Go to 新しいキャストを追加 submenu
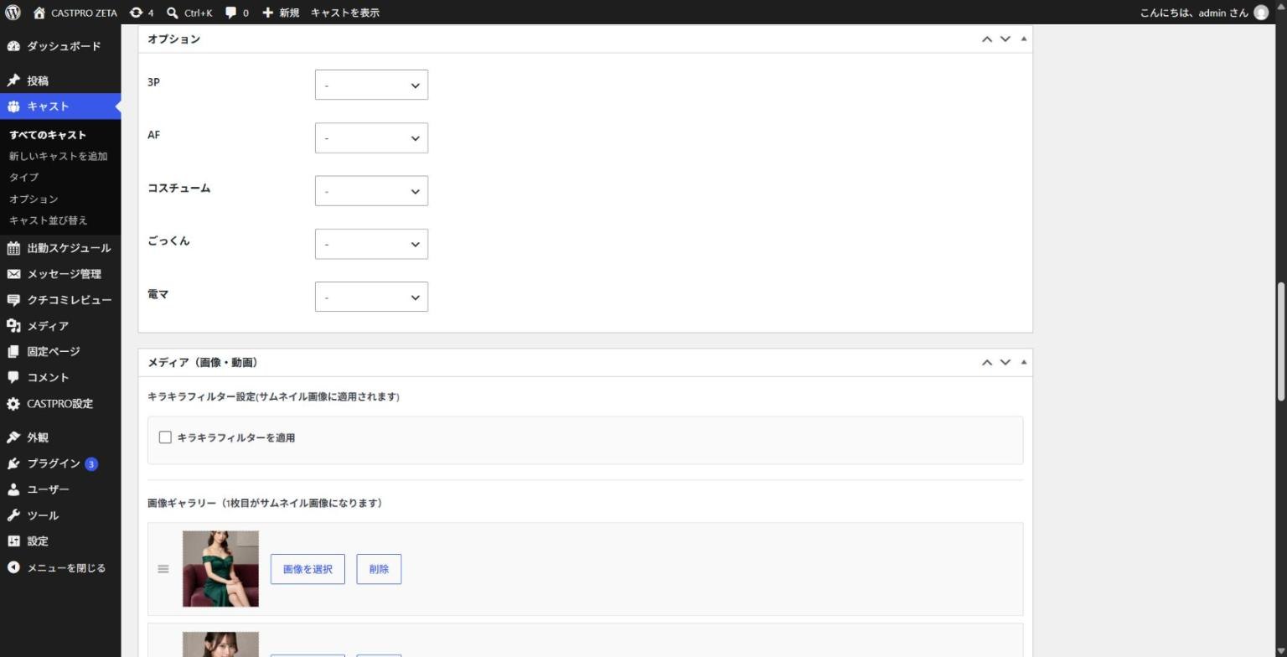1287x657 pixels. pos(59,156)
